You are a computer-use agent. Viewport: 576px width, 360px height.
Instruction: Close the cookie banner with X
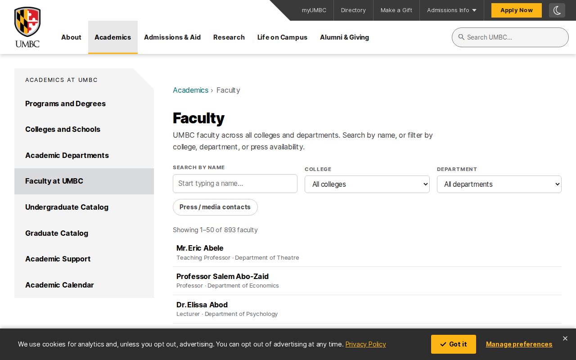click(565, 338)
